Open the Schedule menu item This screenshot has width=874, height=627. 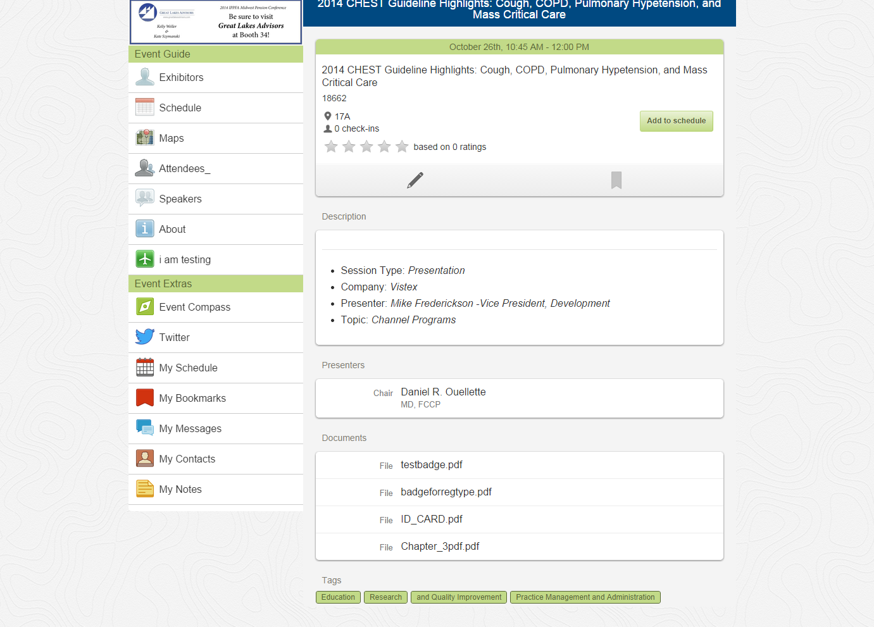[x=216, y=108]
